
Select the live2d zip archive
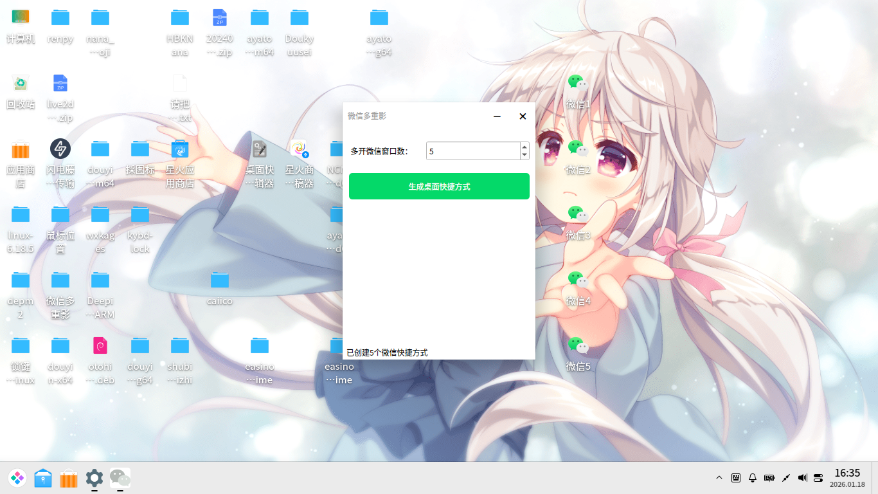(60, 98)
